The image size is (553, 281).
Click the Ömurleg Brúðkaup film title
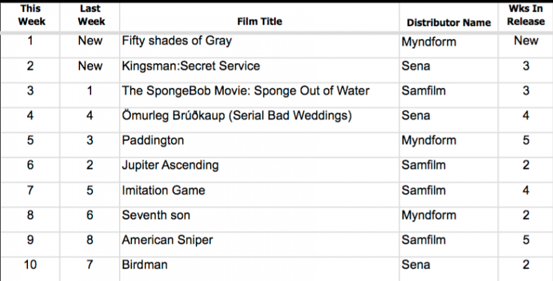[237, 116]
